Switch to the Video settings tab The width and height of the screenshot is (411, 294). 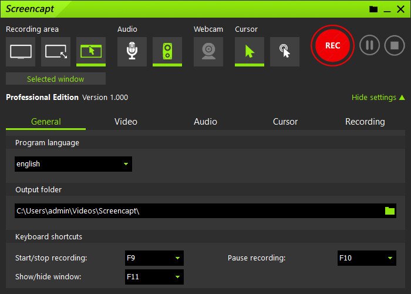[126, 122]
